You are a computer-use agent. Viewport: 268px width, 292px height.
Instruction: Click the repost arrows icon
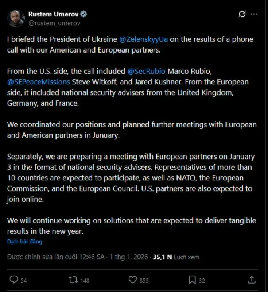click(x=73, y=280)
